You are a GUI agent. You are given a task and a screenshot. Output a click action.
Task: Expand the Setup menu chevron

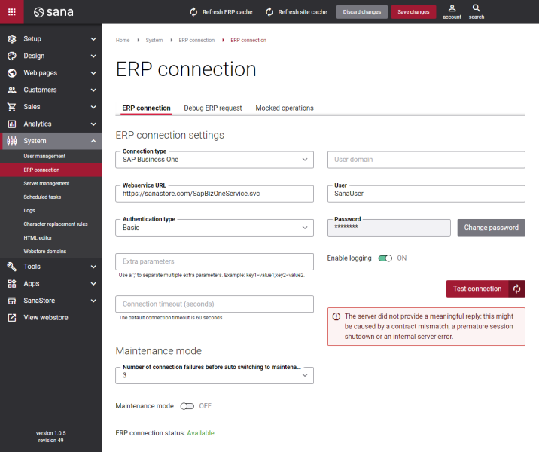coord(93,39)
